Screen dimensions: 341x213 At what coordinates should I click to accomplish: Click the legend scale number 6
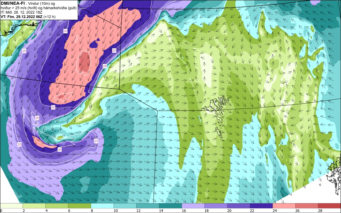tap(69, 211)
